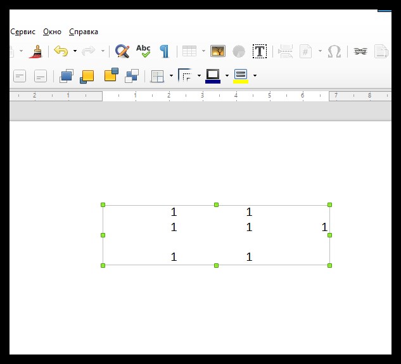Expand the undo history dropdown
The height and width of the screenshot is (364, 401).
(x=75, y=51)
